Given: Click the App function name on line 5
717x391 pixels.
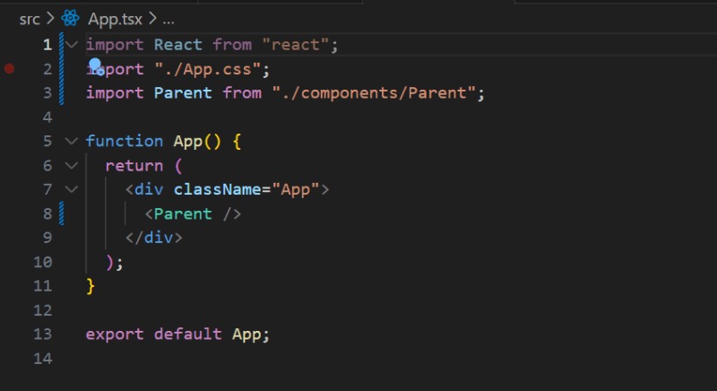Looking at the screenshot, I should (x=188, y=142).
